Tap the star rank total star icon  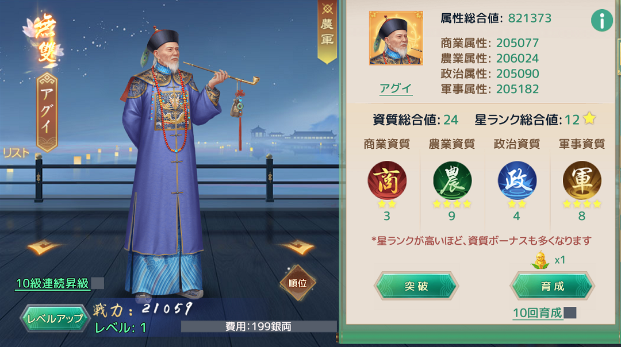tap(589, 118)
